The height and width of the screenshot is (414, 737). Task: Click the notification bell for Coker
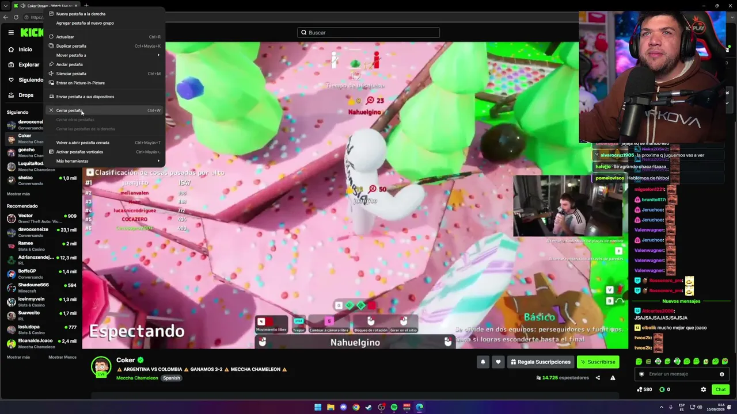click(x=483, y=362)
